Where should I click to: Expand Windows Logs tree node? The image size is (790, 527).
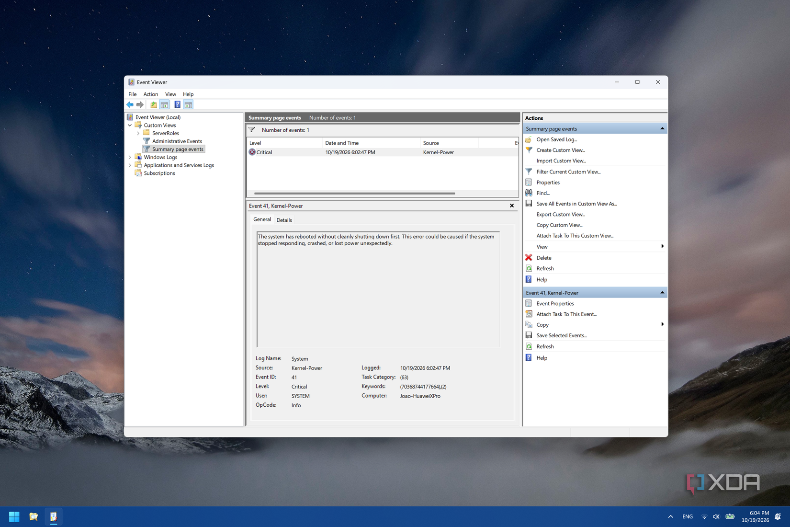pos(130,157)
